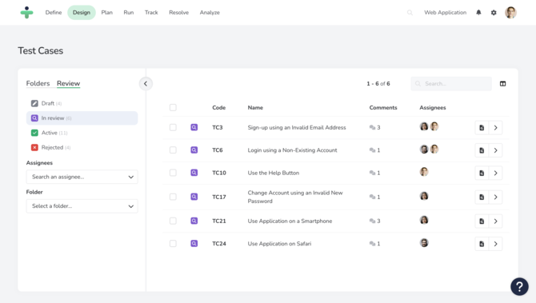
Task: Open 'Login using a Non-Existing Account'
Action: pos(292,150)
